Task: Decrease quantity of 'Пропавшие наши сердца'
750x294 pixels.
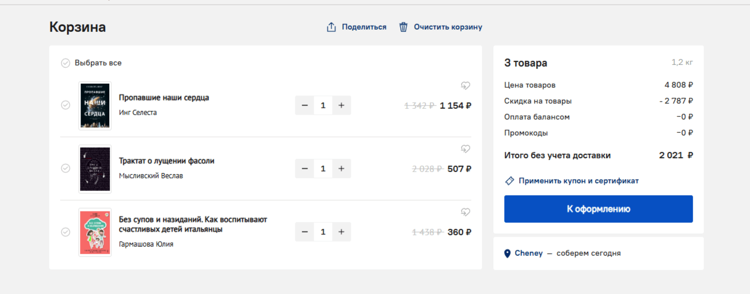Action: (305, 105)
